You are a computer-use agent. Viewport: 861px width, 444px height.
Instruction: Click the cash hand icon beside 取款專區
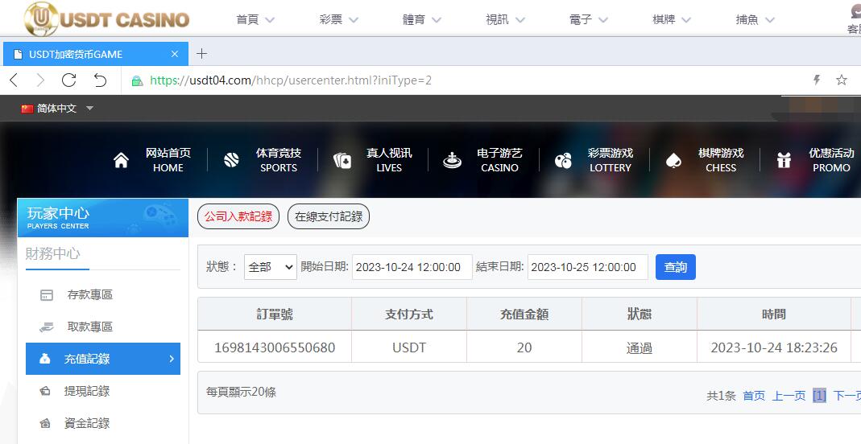[x=47, y=327]
